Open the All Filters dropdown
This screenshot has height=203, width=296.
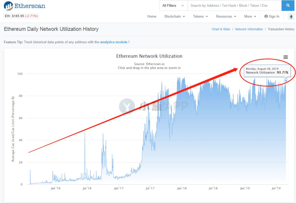[173, 5]
